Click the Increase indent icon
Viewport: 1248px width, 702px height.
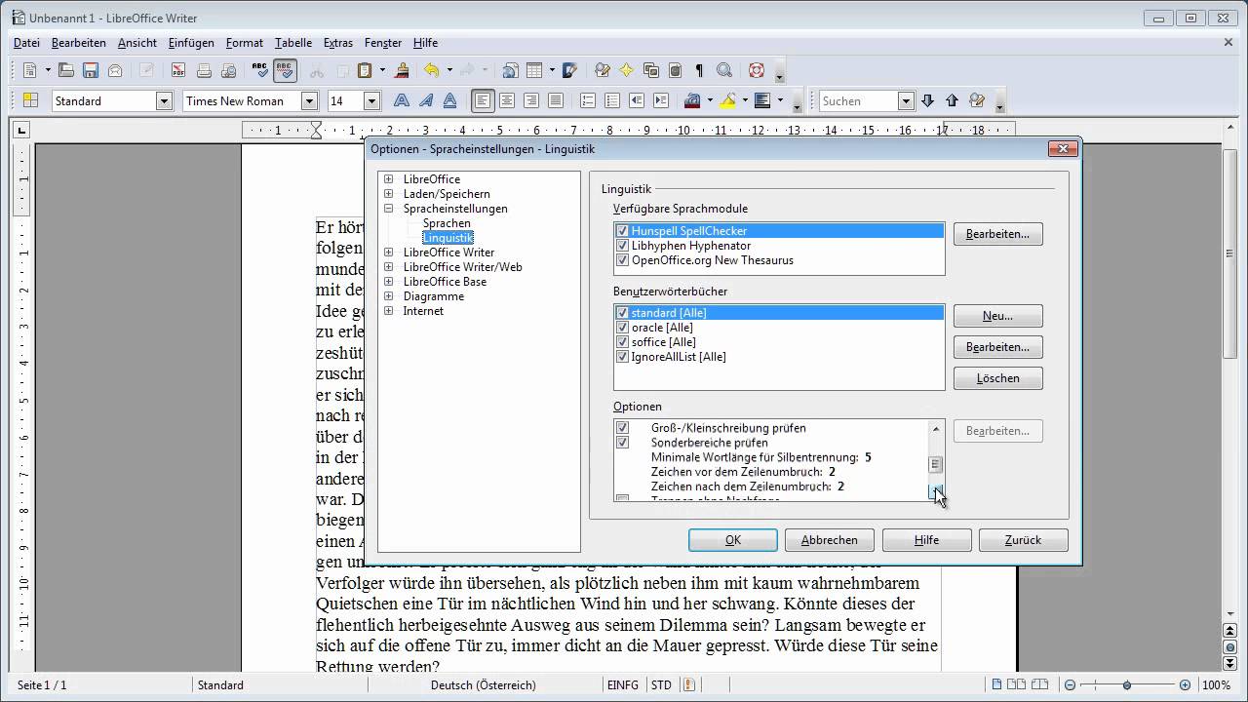(x=661, y=100)
